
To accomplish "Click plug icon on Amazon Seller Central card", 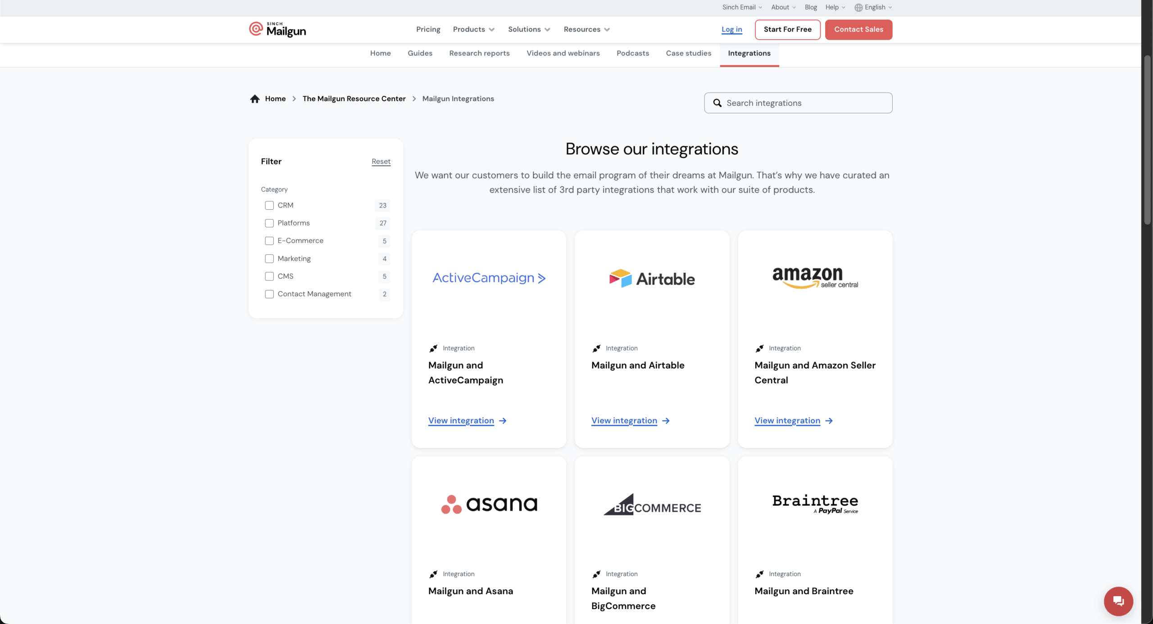I will pos(759,348).
